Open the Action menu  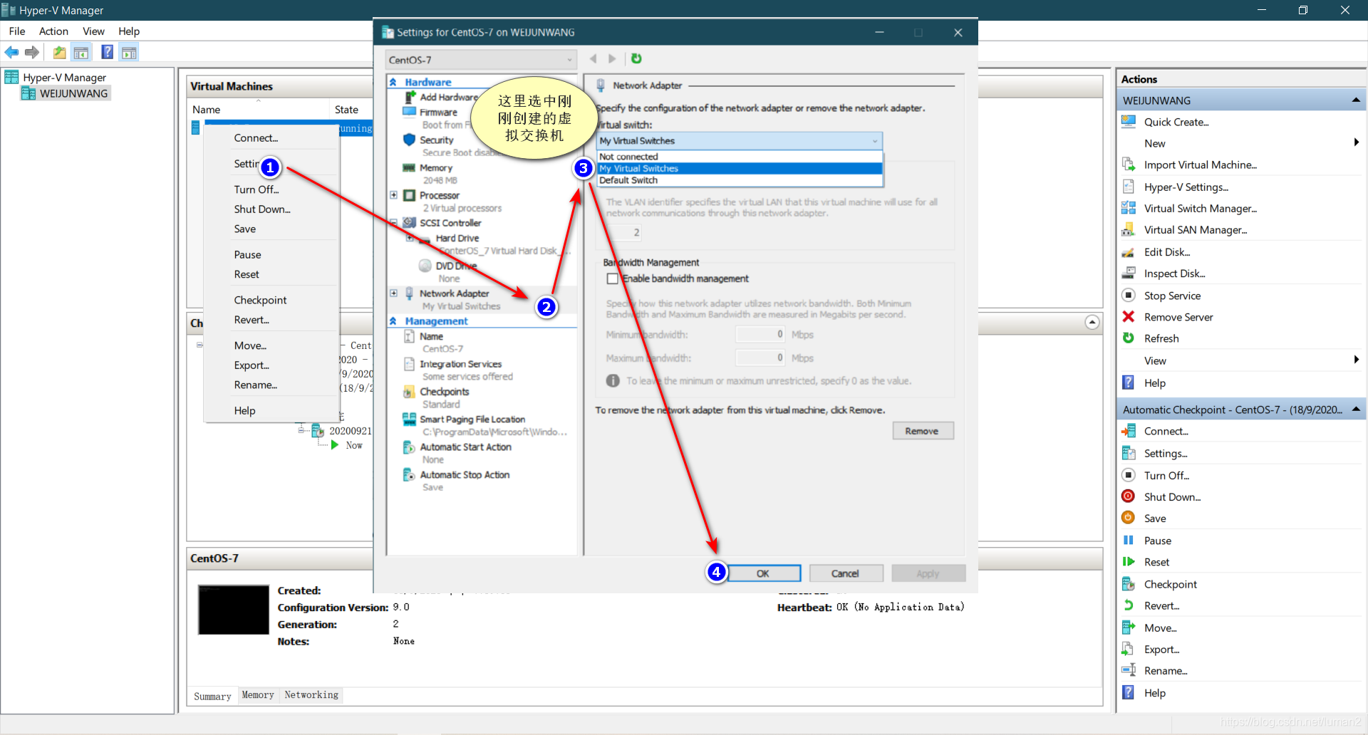coord(53,31)
